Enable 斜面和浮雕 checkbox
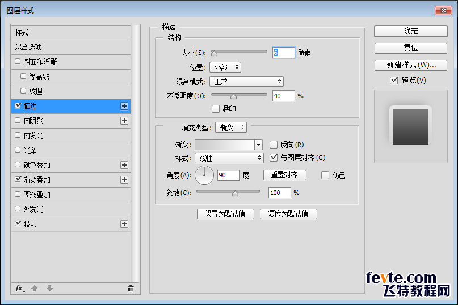 pos(18,61)
